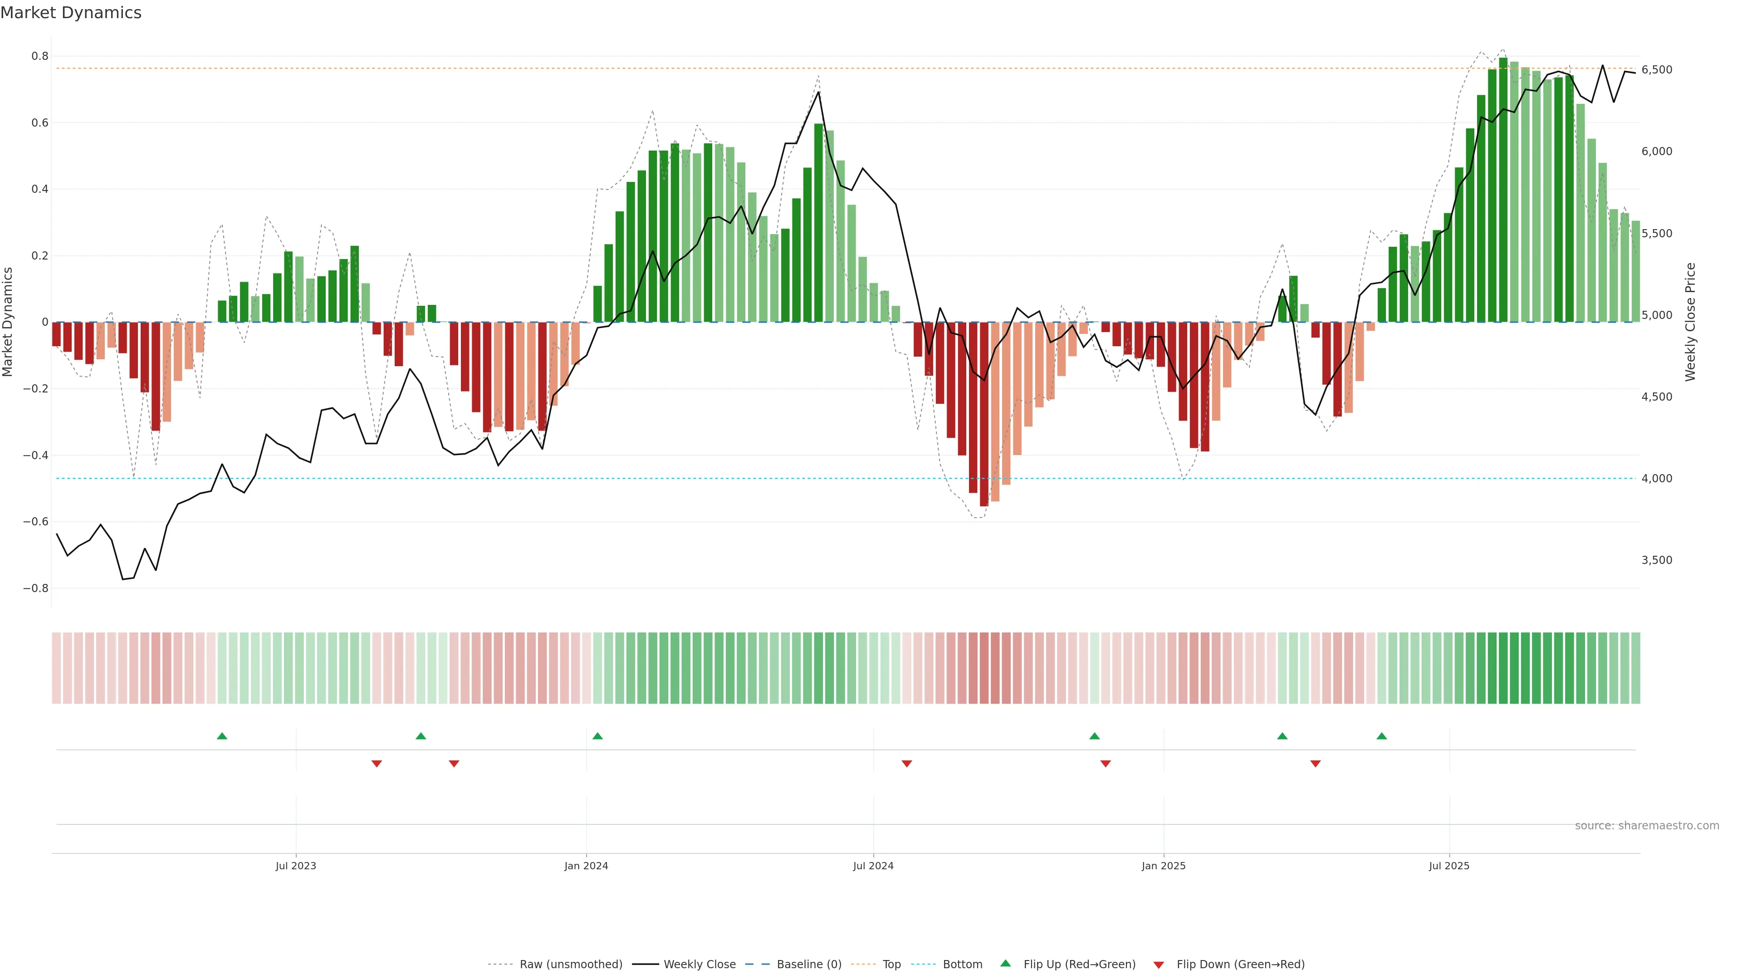This screenshot has width=1742, height=980.
Task: Click the 6,500 Weekly Close Price axis label
Action: 1657,70
